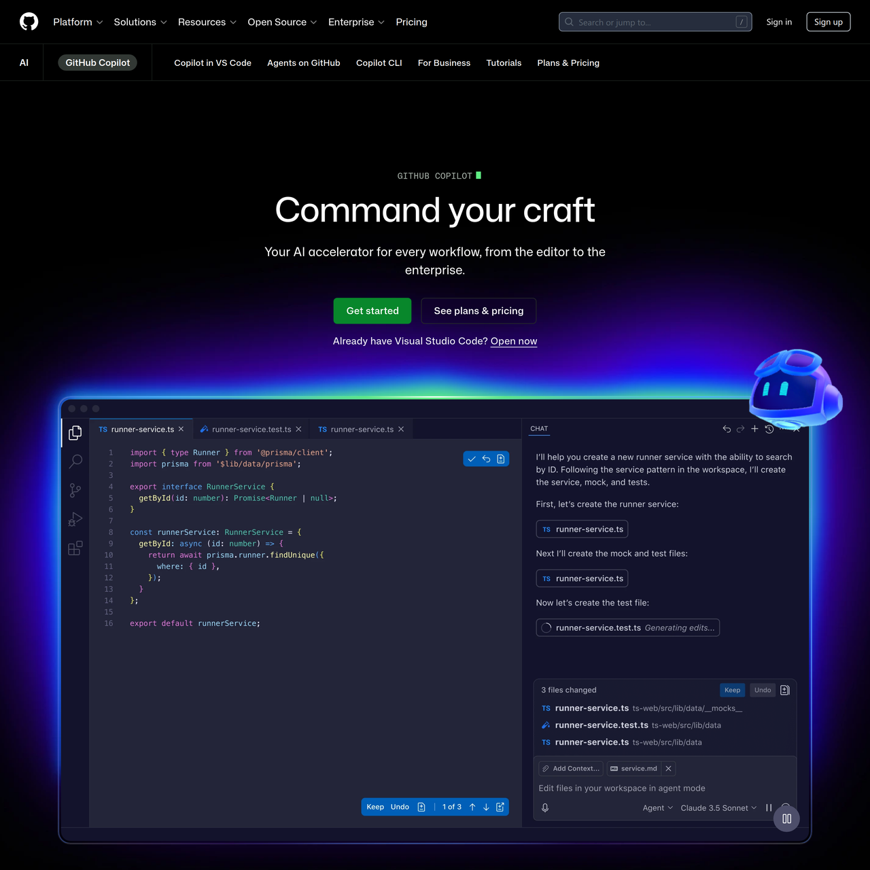Open the Search magnifier in the editor activity bar
This screenshot has width=870, height=870.
click(75, 462)
